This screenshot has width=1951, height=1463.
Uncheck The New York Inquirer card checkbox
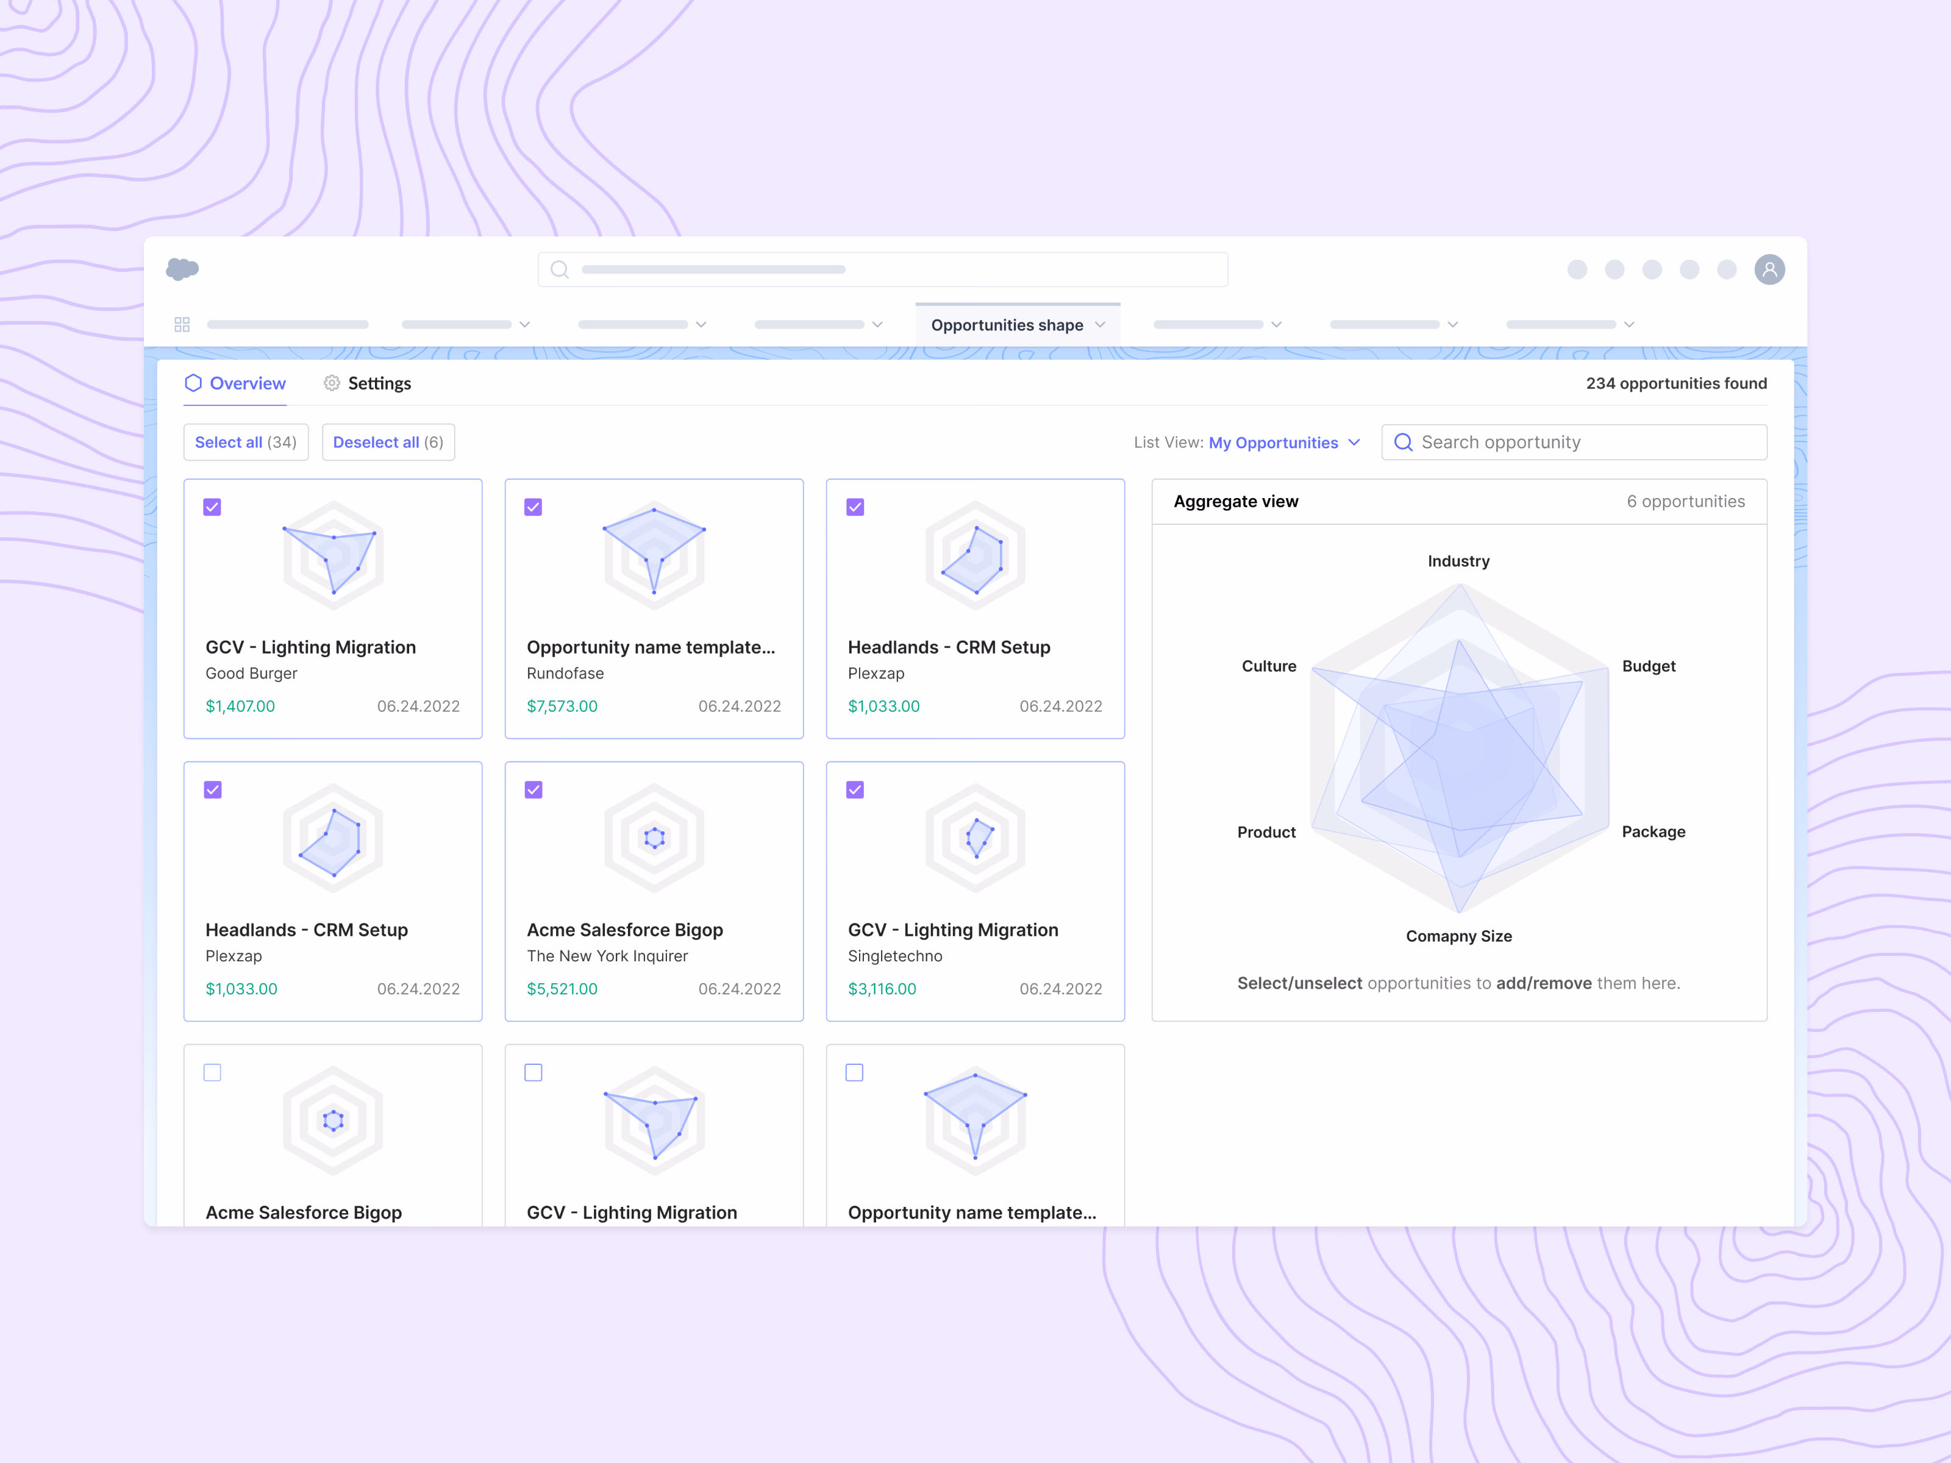point(533,789)
